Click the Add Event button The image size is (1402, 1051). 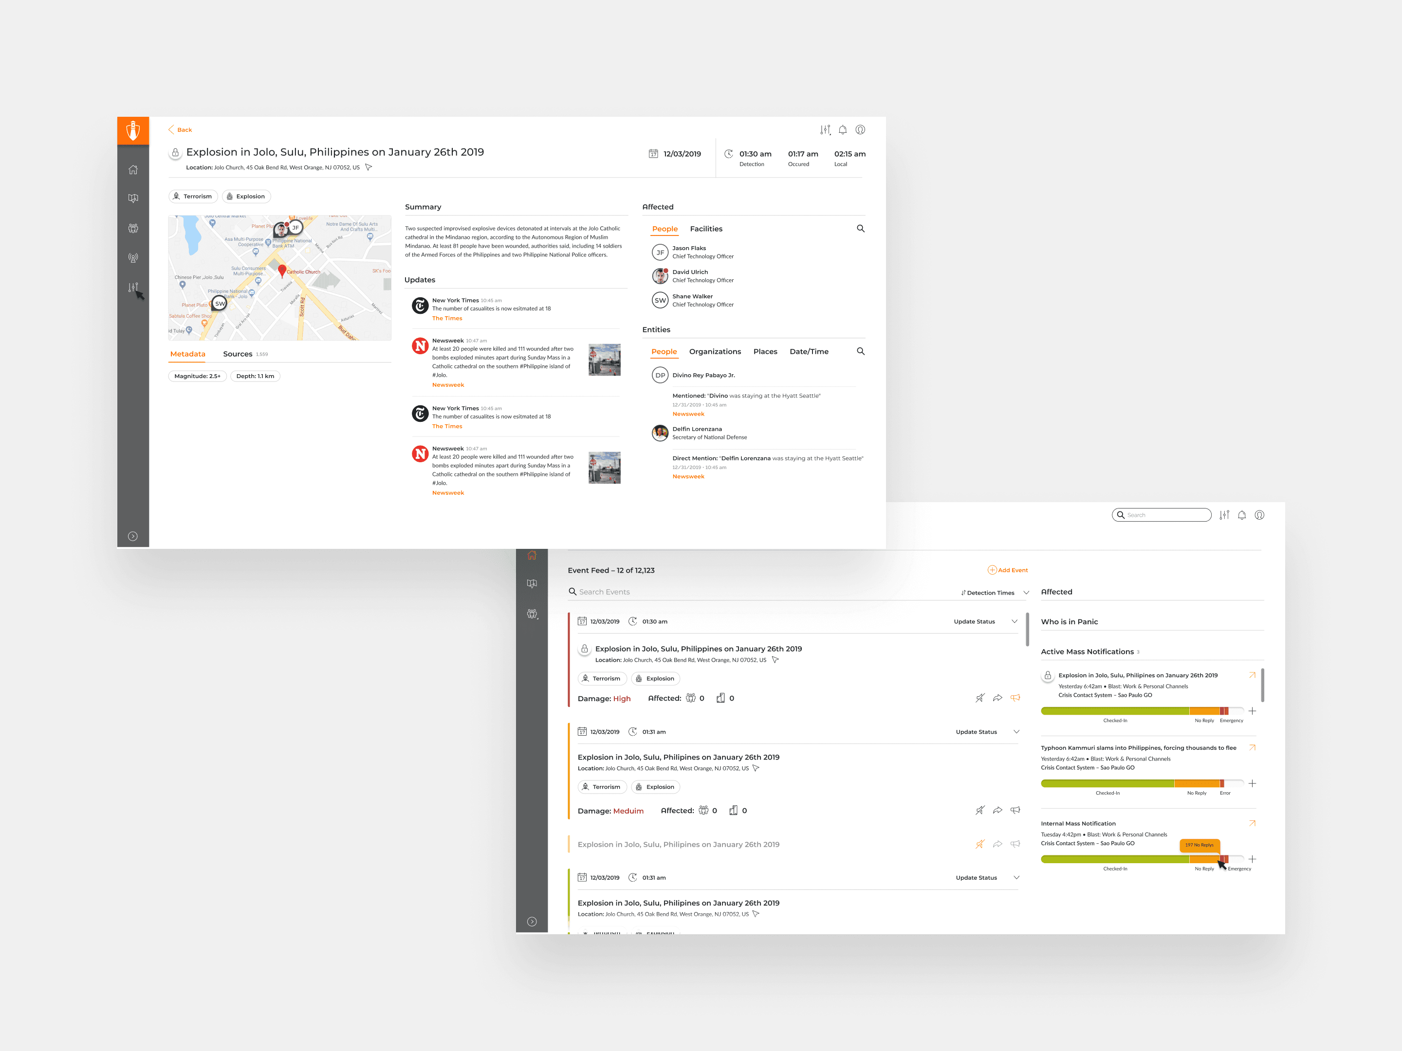(x=1008, y=570)
